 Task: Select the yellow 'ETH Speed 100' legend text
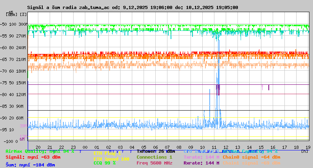point(111,159)
